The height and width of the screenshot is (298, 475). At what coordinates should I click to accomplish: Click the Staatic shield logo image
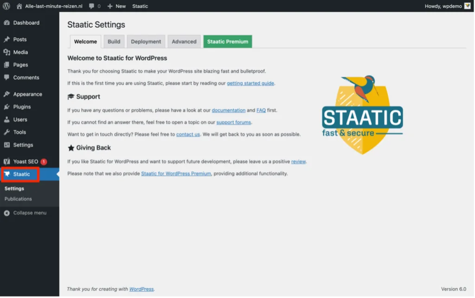[362, 114]
